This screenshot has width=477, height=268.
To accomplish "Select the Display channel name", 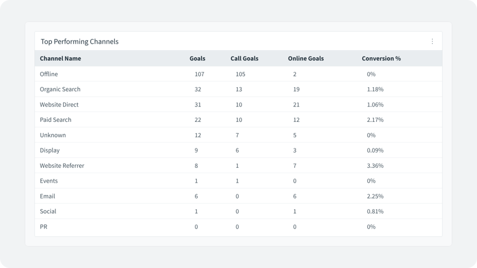I will pos(49,150).
